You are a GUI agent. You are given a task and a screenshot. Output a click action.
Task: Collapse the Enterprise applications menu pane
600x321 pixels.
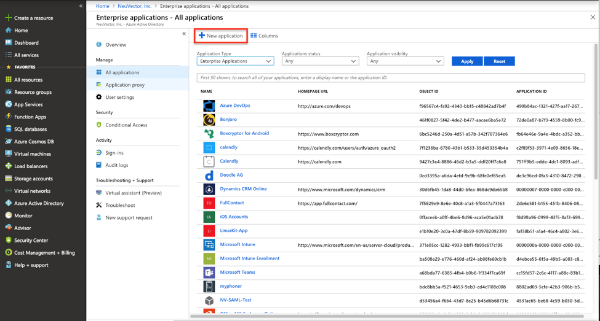(184, 34)
